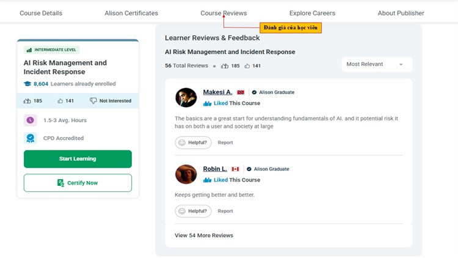Report Robin L.'s review
458x258 pixels.
coord(225,211)
